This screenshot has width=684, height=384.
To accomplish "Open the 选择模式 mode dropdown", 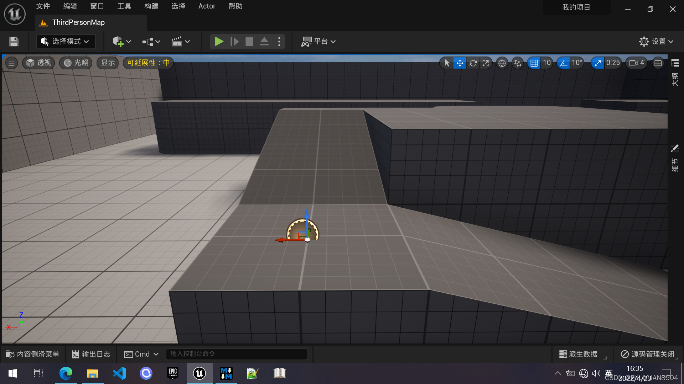I will [x=66, y=42].
